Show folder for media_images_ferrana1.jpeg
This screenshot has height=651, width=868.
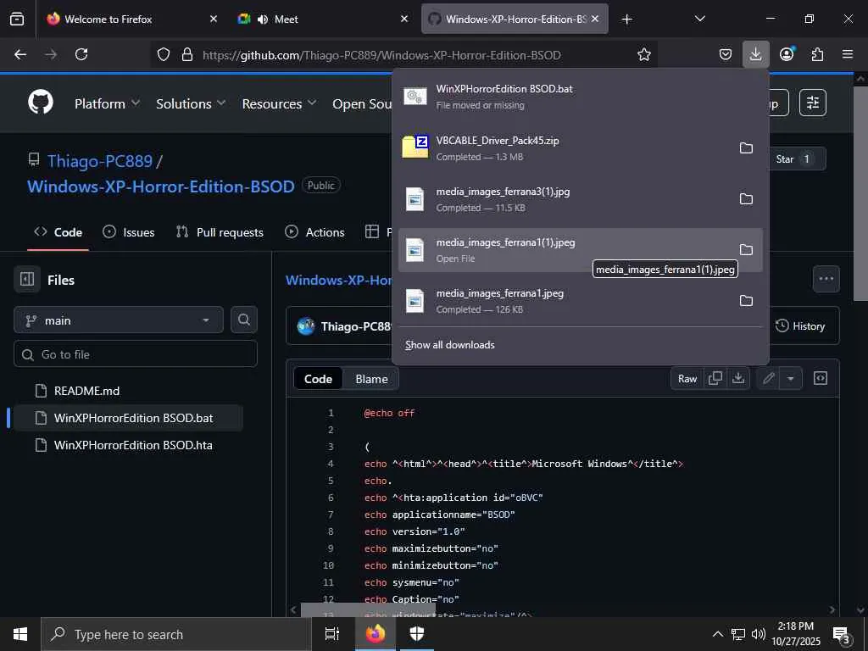746,301
